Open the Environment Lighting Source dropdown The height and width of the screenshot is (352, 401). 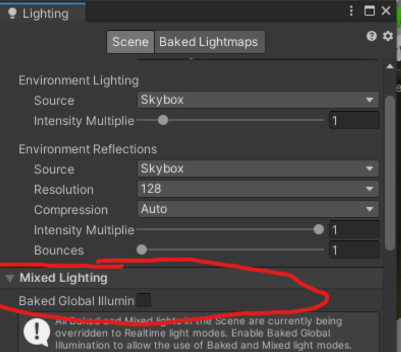coord(257,100)
